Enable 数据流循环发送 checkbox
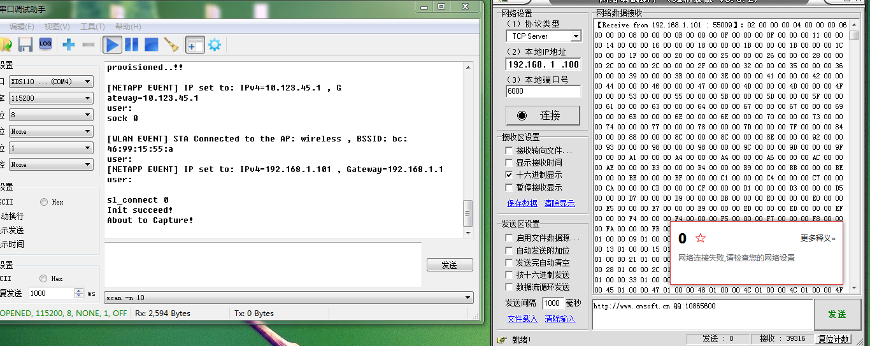Viewport: 870px width, 346px height. (x=509, y=287)
